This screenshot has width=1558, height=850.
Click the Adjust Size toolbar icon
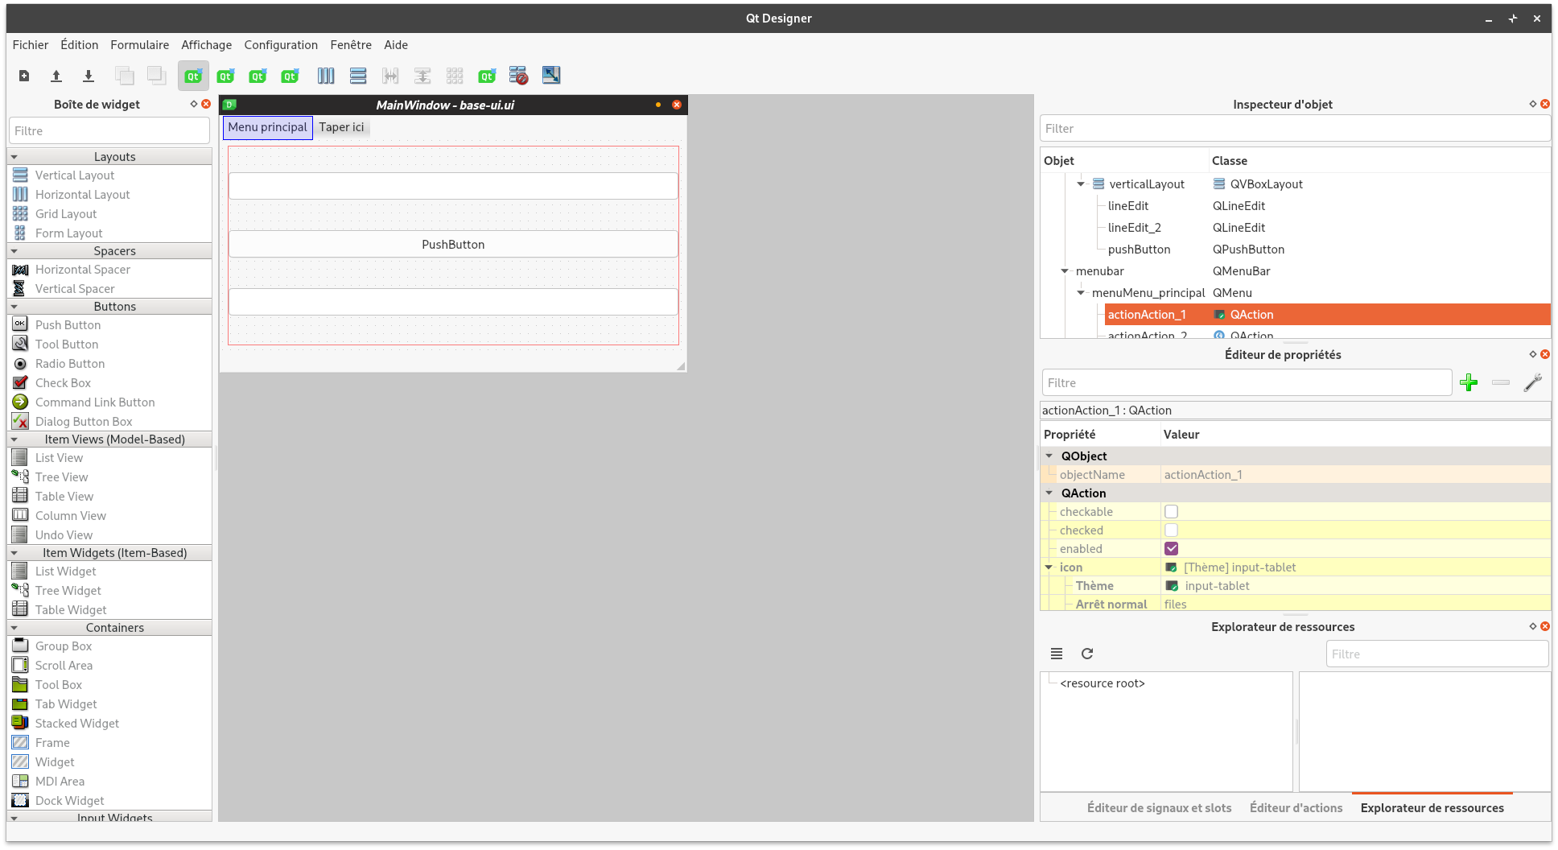tap(550, 75)
